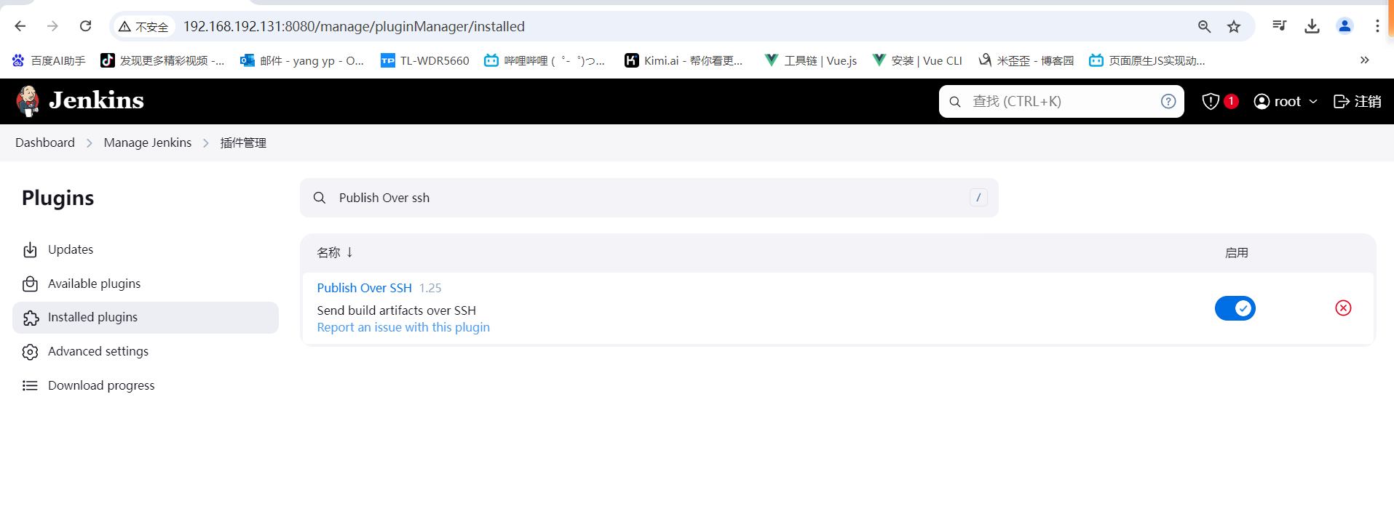
Task: Click the plugin filter field containing Publish Over ssh
Action: click(649, 198)
